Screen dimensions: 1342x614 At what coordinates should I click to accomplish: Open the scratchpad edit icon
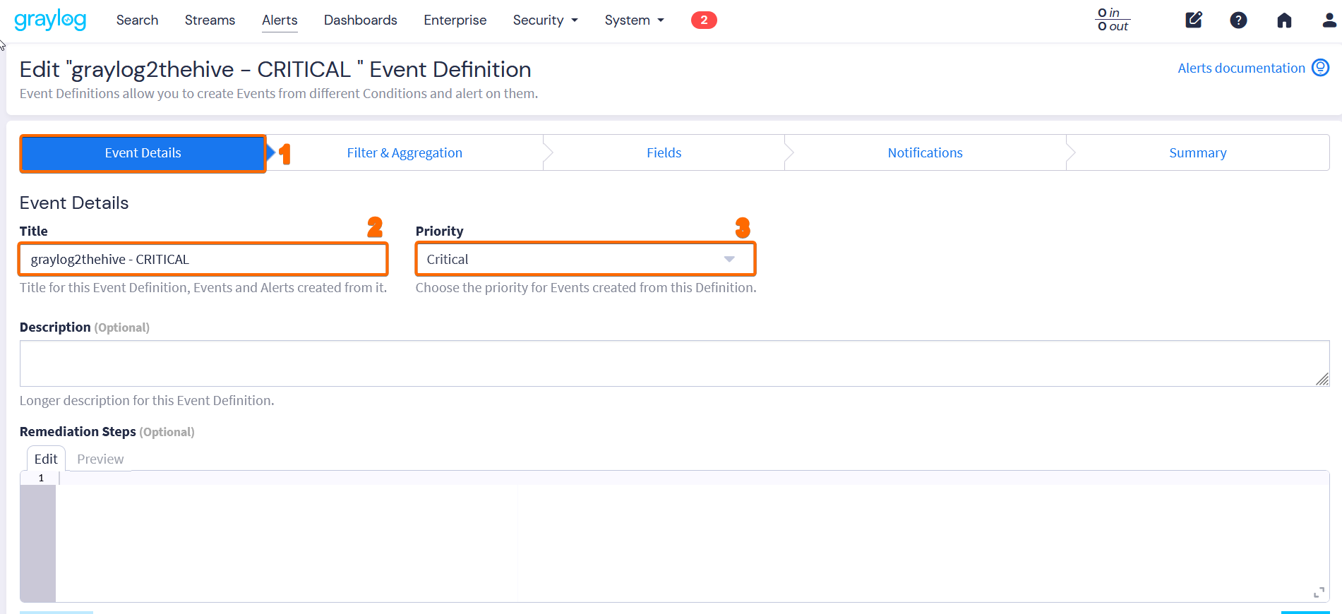(1194, 20)
